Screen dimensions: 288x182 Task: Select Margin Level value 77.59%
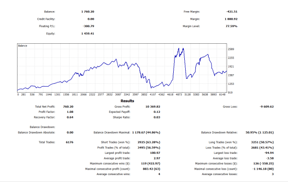pos(231,26)
